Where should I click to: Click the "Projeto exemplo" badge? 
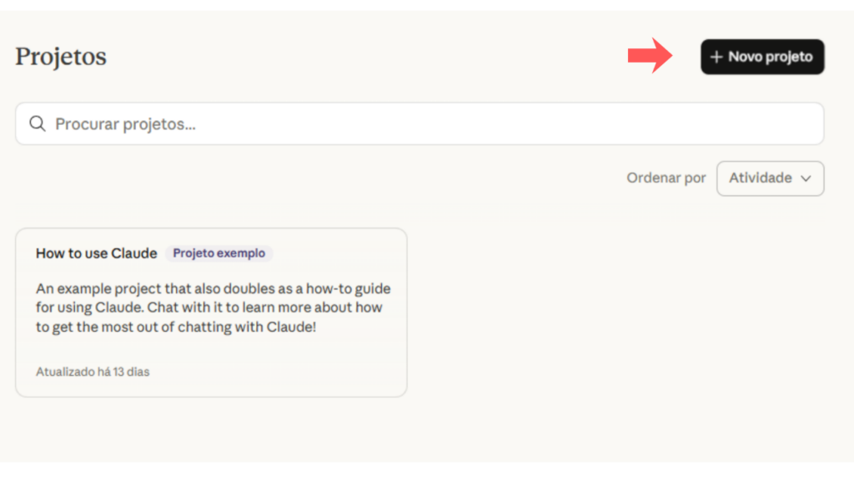[x=219, y=253]
